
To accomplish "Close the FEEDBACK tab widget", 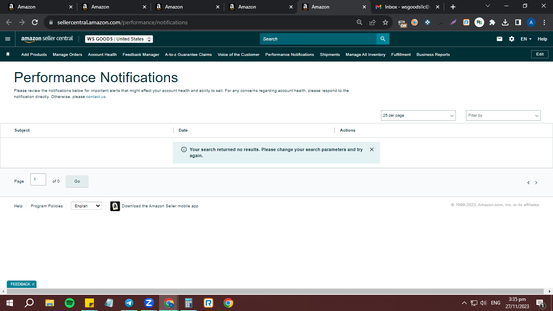I will [33, 284].
